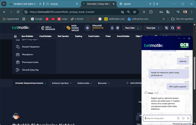Click the Para Çek button
Viewport: 196px width, 125px height.
(x=153, y=28)
